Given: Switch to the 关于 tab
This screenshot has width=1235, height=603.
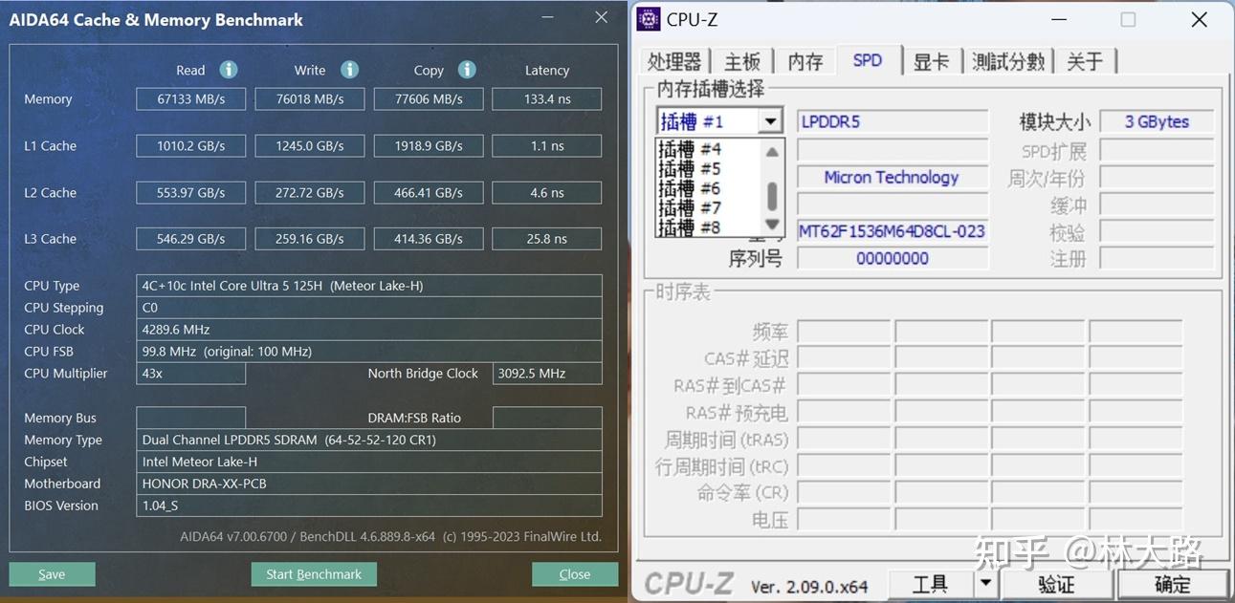Looking at the screenshot, I should click(1084, 61).
